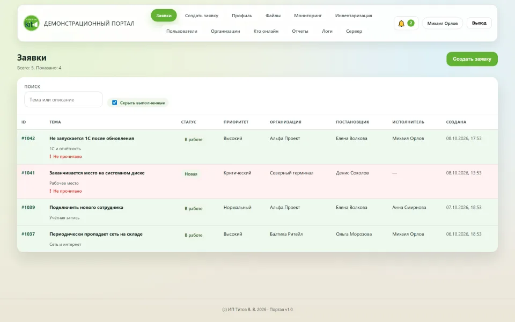Screen dimensions: 515x322
Task: Open the Отчеты section
Action: 300,31
